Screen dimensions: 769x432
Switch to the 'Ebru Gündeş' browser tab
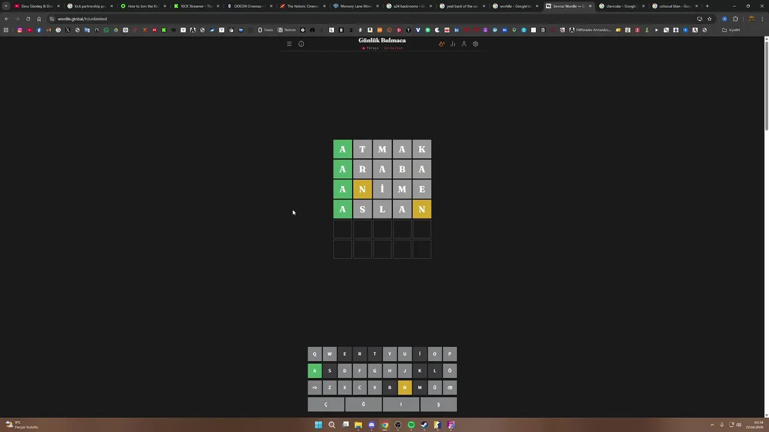point(36,6)
